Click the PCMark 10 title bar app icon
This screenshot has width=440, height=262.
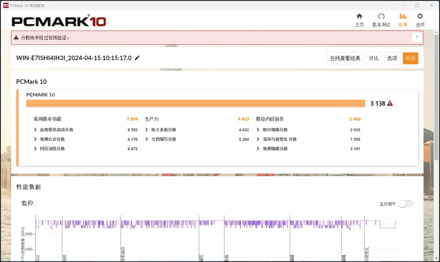point(6,5)
